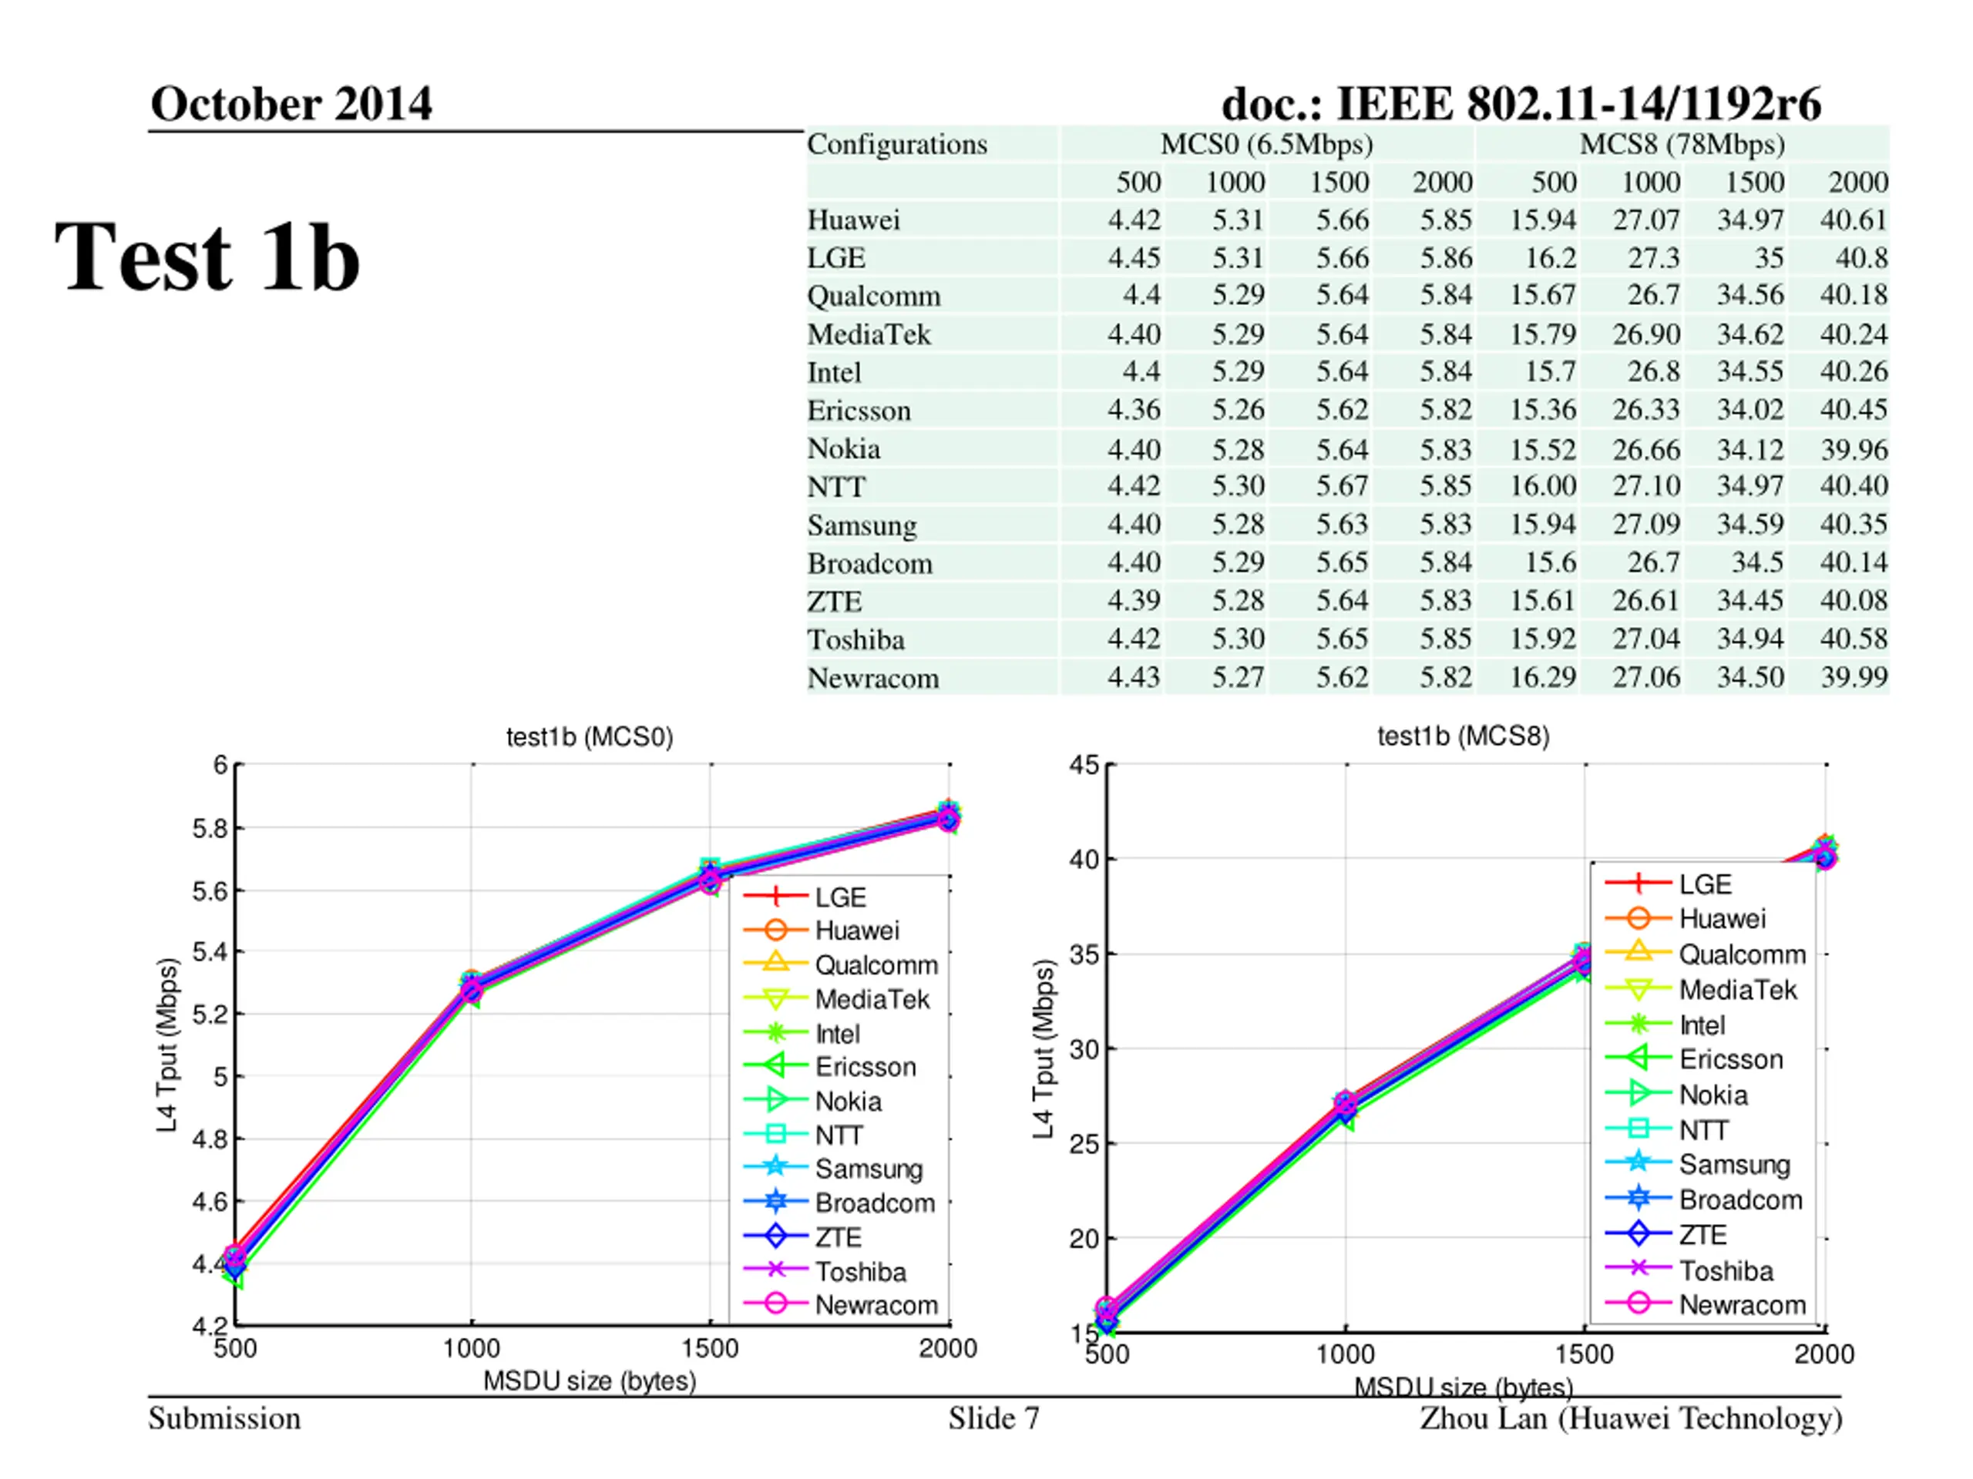1973x1479 pixels.
Task: Click the Test 1b slide title
Action: (x=207, y=257)
